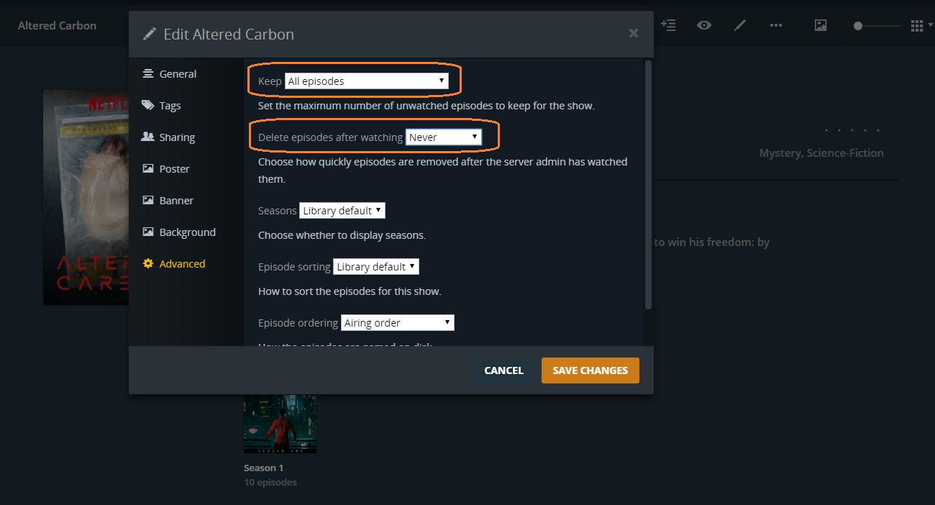Toggle the watched eye icon

click(x=704, y=25)
